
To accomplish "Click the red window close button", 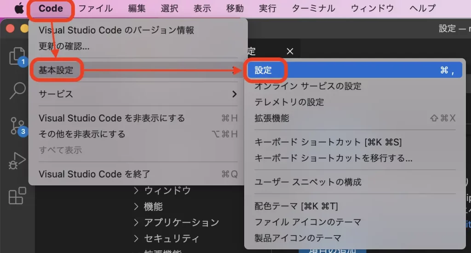I will pyautogui.click(x=10, y=29).
